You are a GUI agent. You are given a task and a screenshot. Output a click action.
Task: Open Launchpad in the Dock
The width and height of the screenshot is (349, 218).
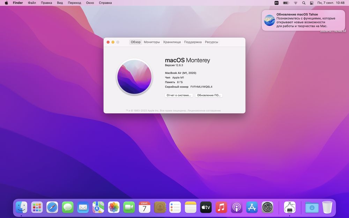[x=37, y=207]
